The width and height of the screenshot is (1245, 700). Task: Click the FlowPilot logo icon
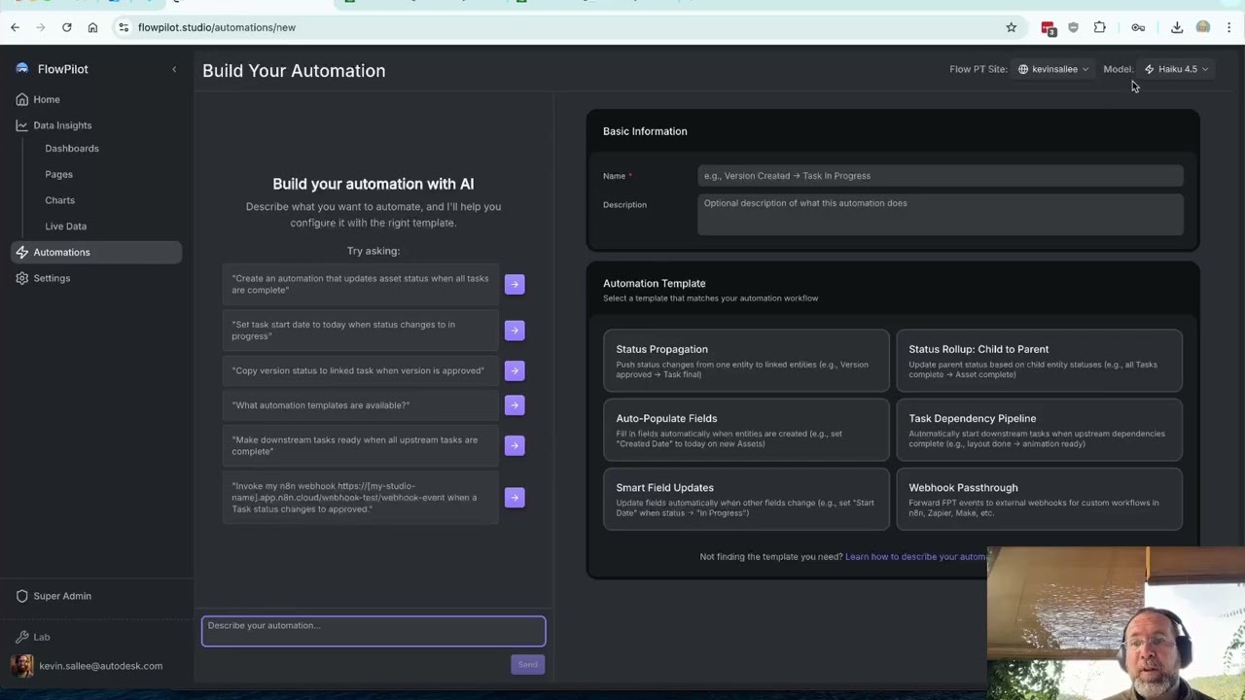tap(21, 68)
